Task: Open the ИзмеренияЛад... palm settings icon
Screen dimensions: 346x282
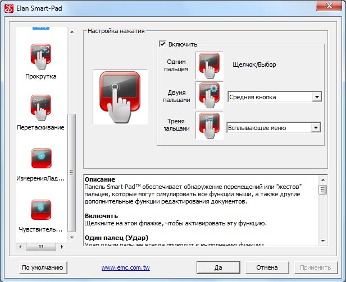Action: 41,158
